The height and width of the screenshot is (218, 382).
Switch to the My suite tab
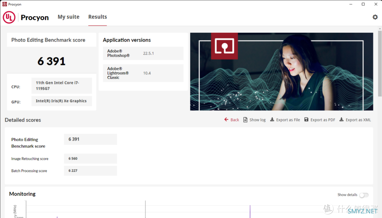[x=69, y=17]
